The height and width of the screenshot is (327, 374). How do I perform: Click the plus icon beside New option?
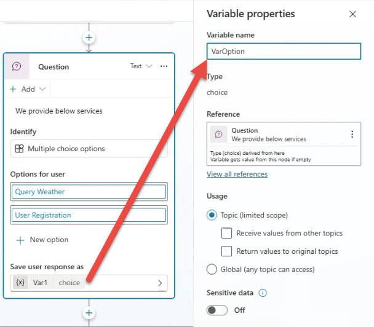[20, 240]
